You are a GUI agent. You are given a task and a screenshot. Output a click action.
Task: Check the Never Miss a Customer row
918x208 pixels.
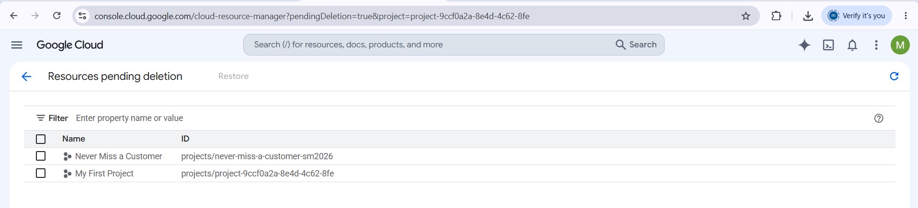coord(41,156)
